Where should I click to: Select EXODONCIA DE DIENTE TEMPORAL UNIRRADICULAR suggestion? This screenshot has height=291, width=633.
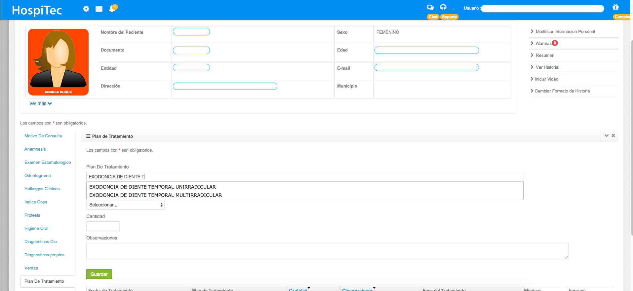[152, 187]
